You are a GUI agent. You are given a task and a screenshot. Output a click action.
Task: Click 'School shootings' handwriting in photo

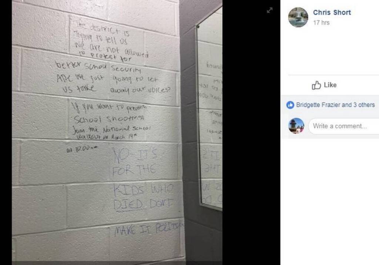coord(109,119)
